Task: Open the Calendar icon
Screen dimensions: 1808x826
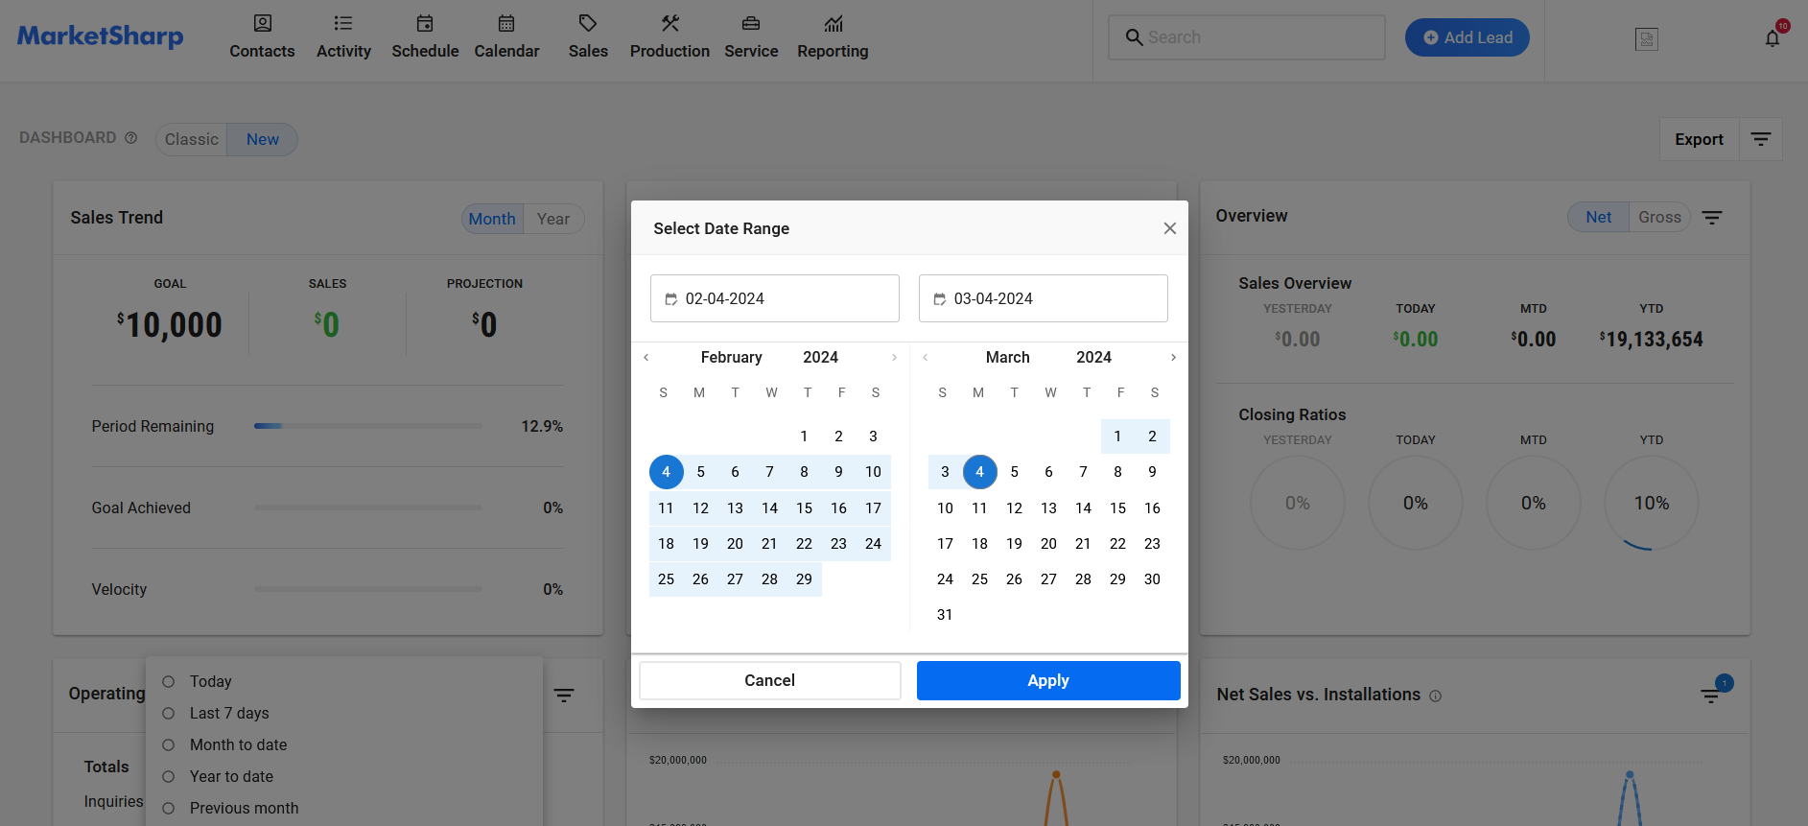Action: 506,23
